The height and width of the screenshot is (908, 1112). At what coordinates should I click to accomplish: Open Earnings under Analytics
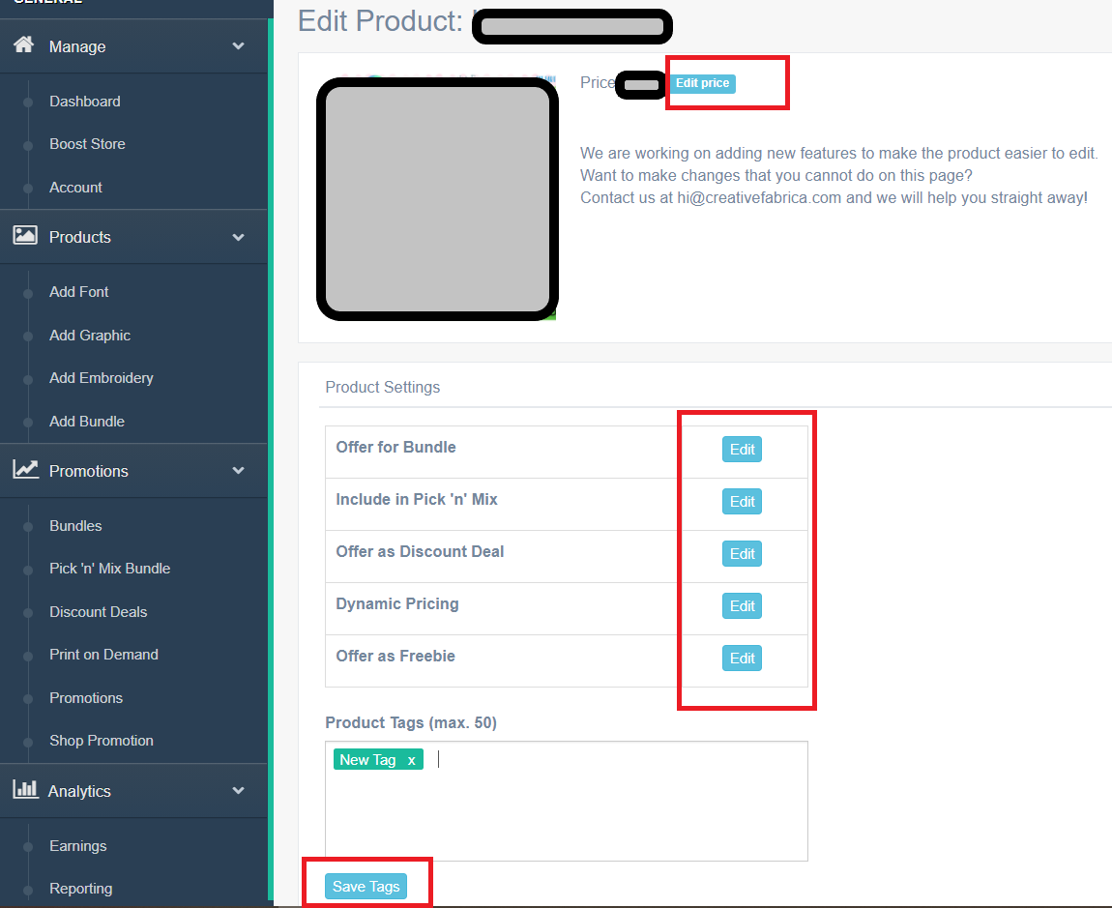click(78, 846)
